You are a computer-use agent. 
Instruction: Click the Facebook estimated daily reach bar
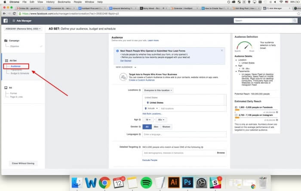coord(256,110)
